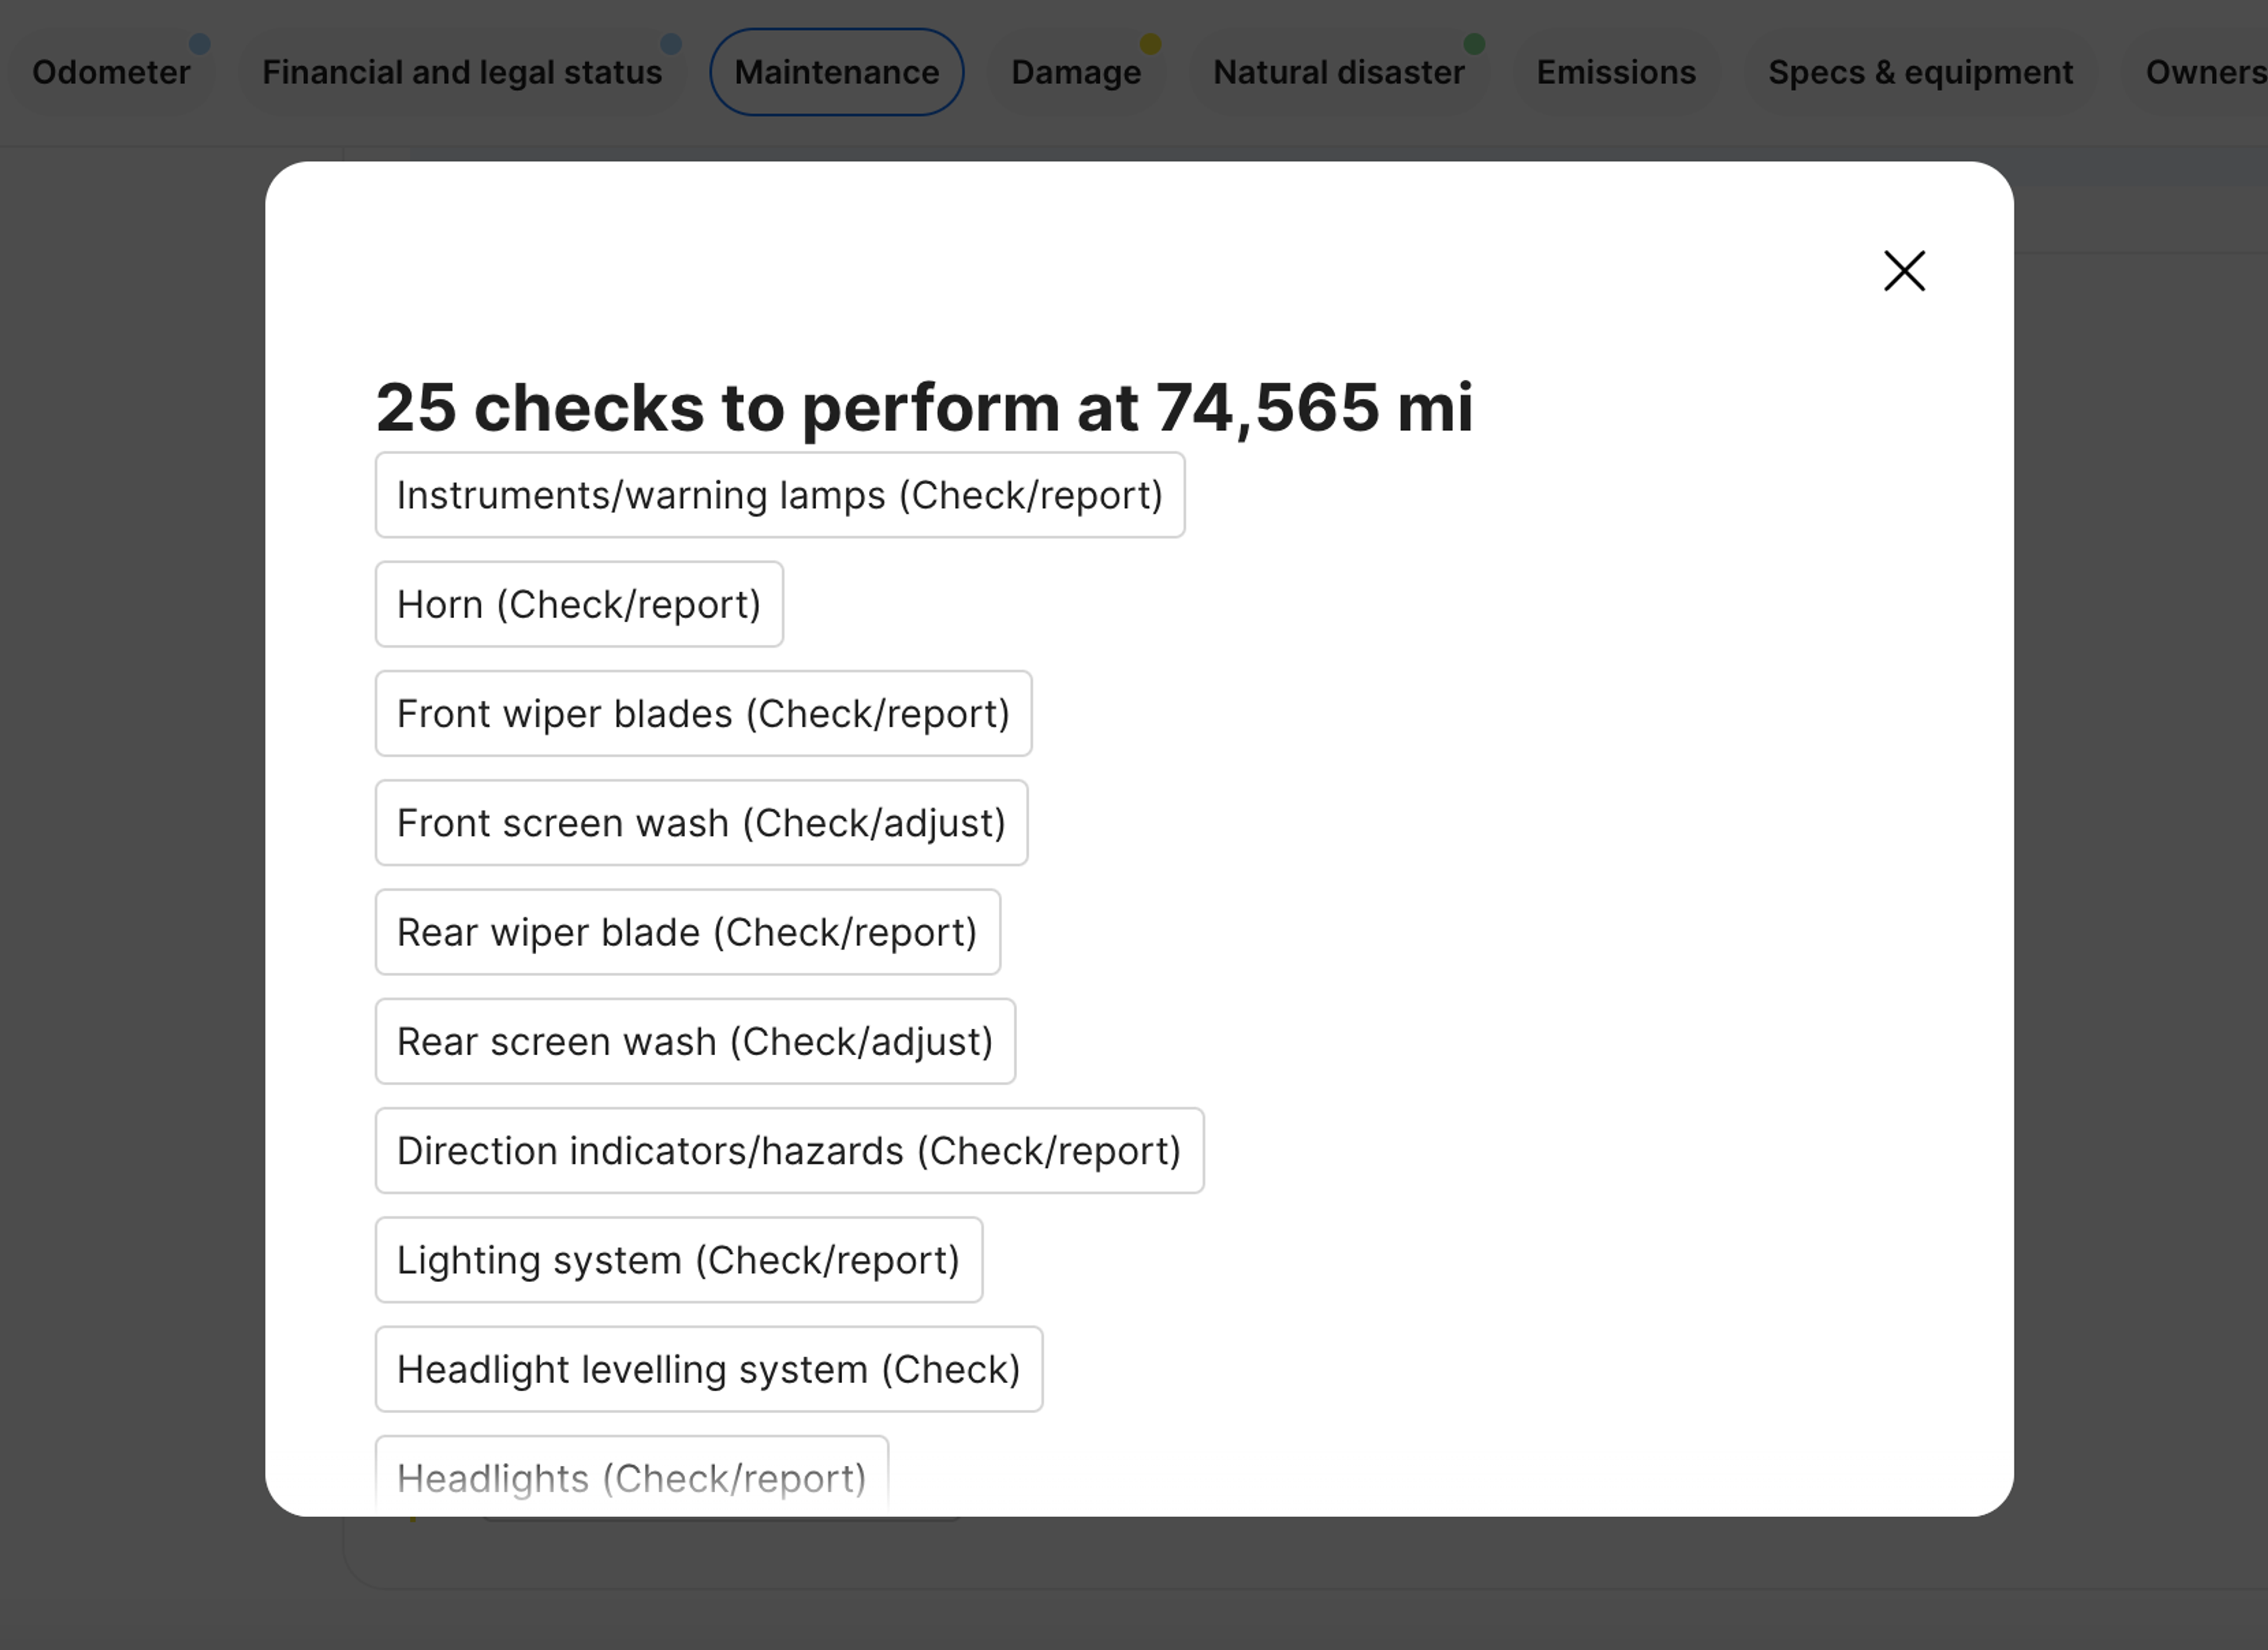
Task: Select the Maintenance tab
Action: click(836, 72)
